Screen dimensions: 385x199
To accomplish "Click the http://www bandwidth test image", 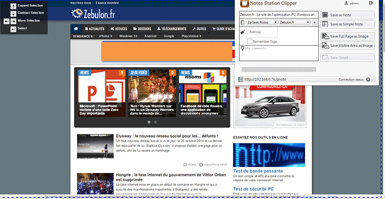I will point(269,155).
